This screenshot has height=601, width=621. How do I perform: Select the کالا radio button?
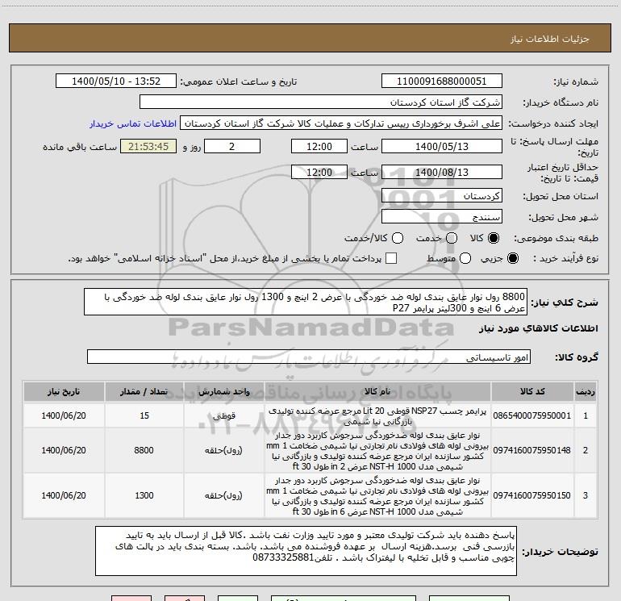[x=494, y=238]
